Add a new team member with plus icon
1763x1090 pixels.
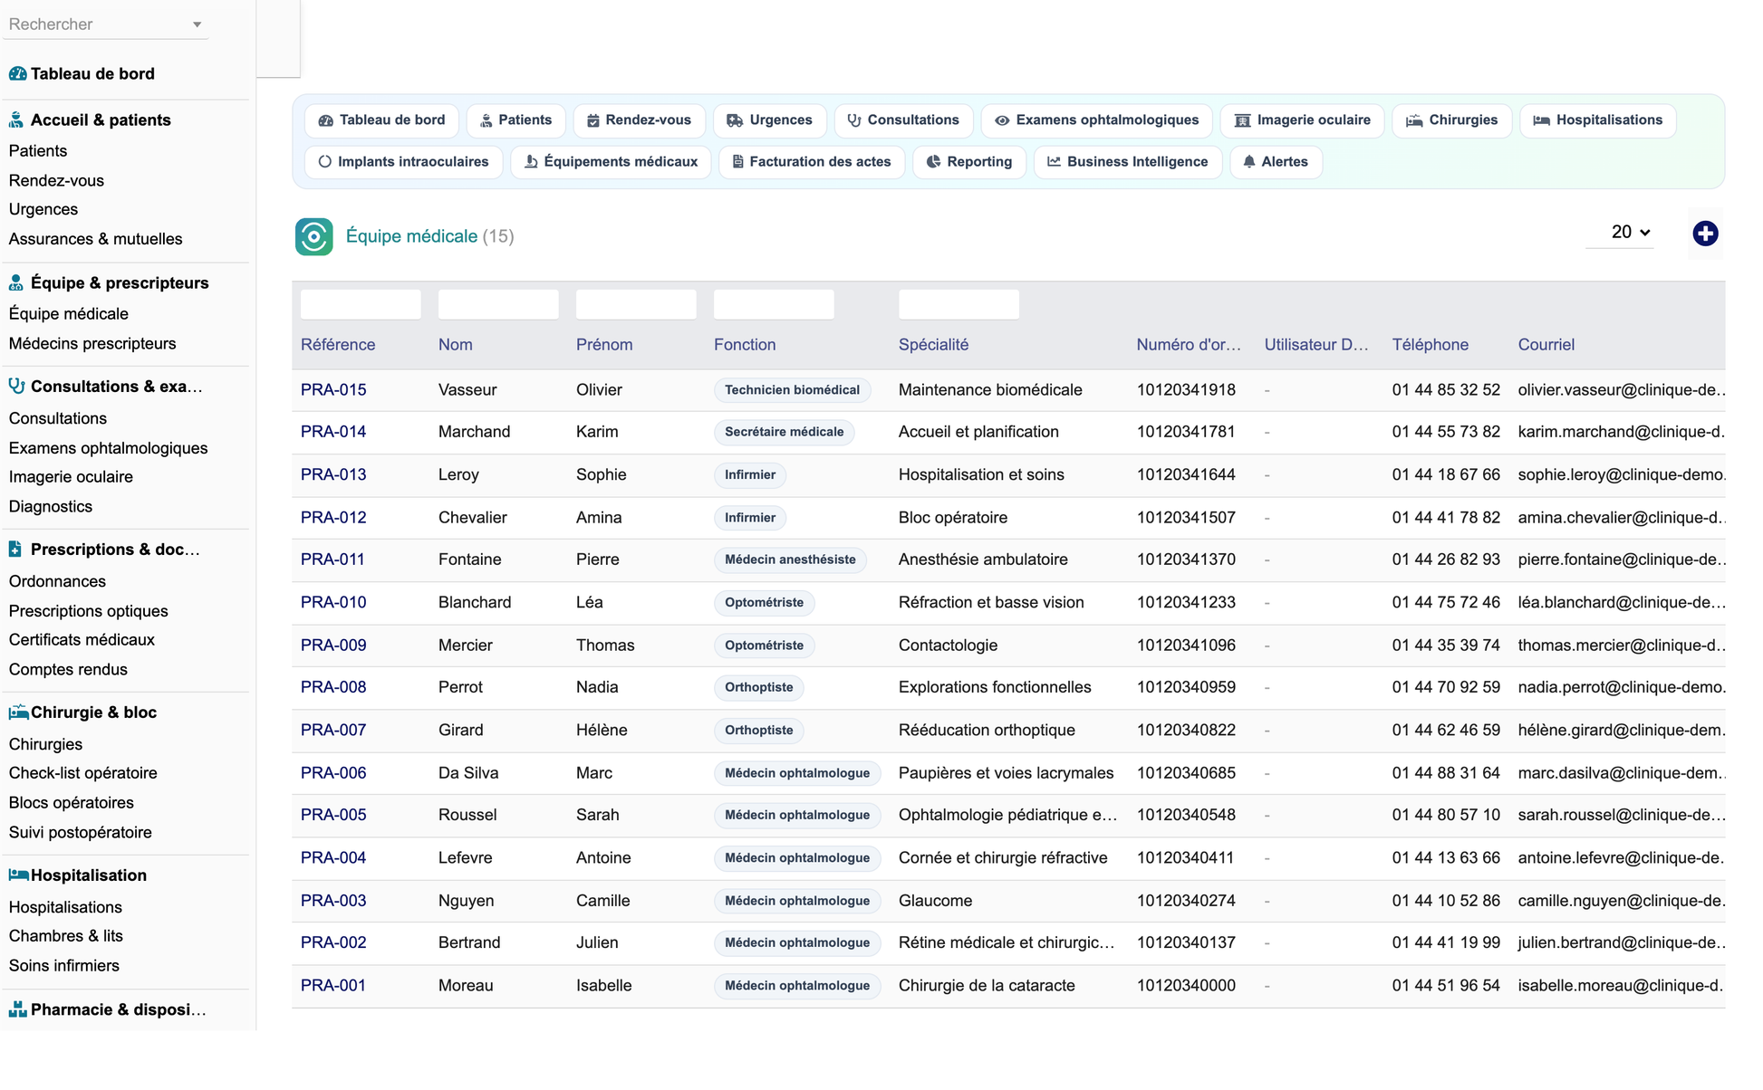(x=1705, y=234)
